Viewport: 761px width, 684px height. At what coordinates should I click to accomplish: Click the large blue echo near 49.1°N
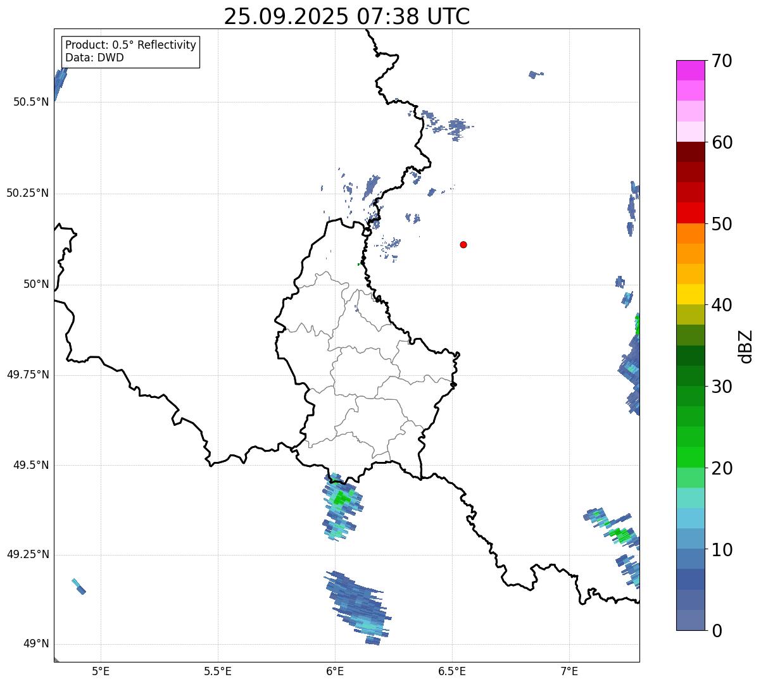tap(358, 607)
